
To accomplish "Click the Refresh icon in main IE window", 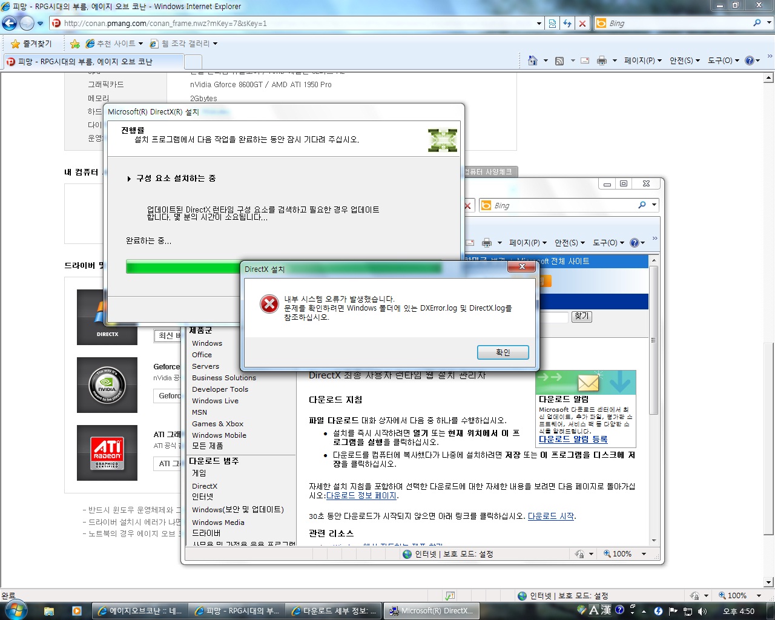I will (x=567, y=24).
